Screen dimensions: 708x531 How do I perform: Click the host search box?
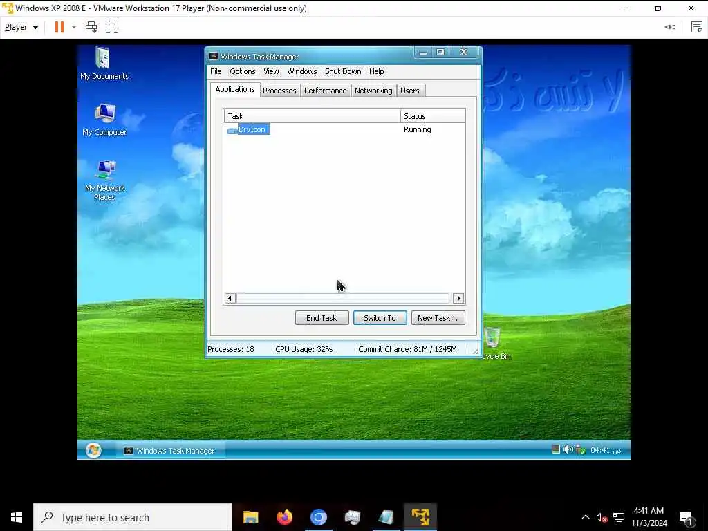click(133, 517)
